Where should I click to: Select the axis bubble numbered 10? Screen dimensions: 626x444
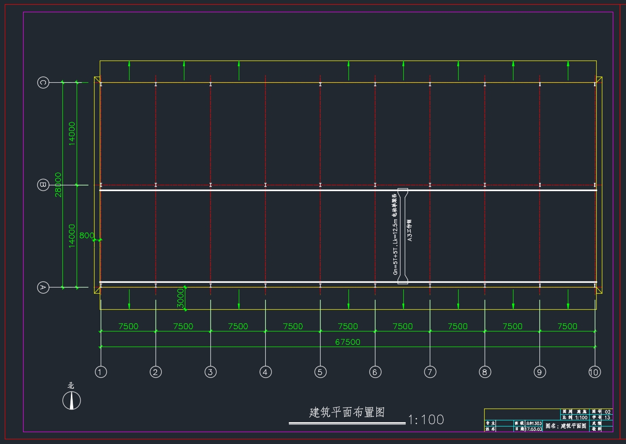click(x=594, y=372)
